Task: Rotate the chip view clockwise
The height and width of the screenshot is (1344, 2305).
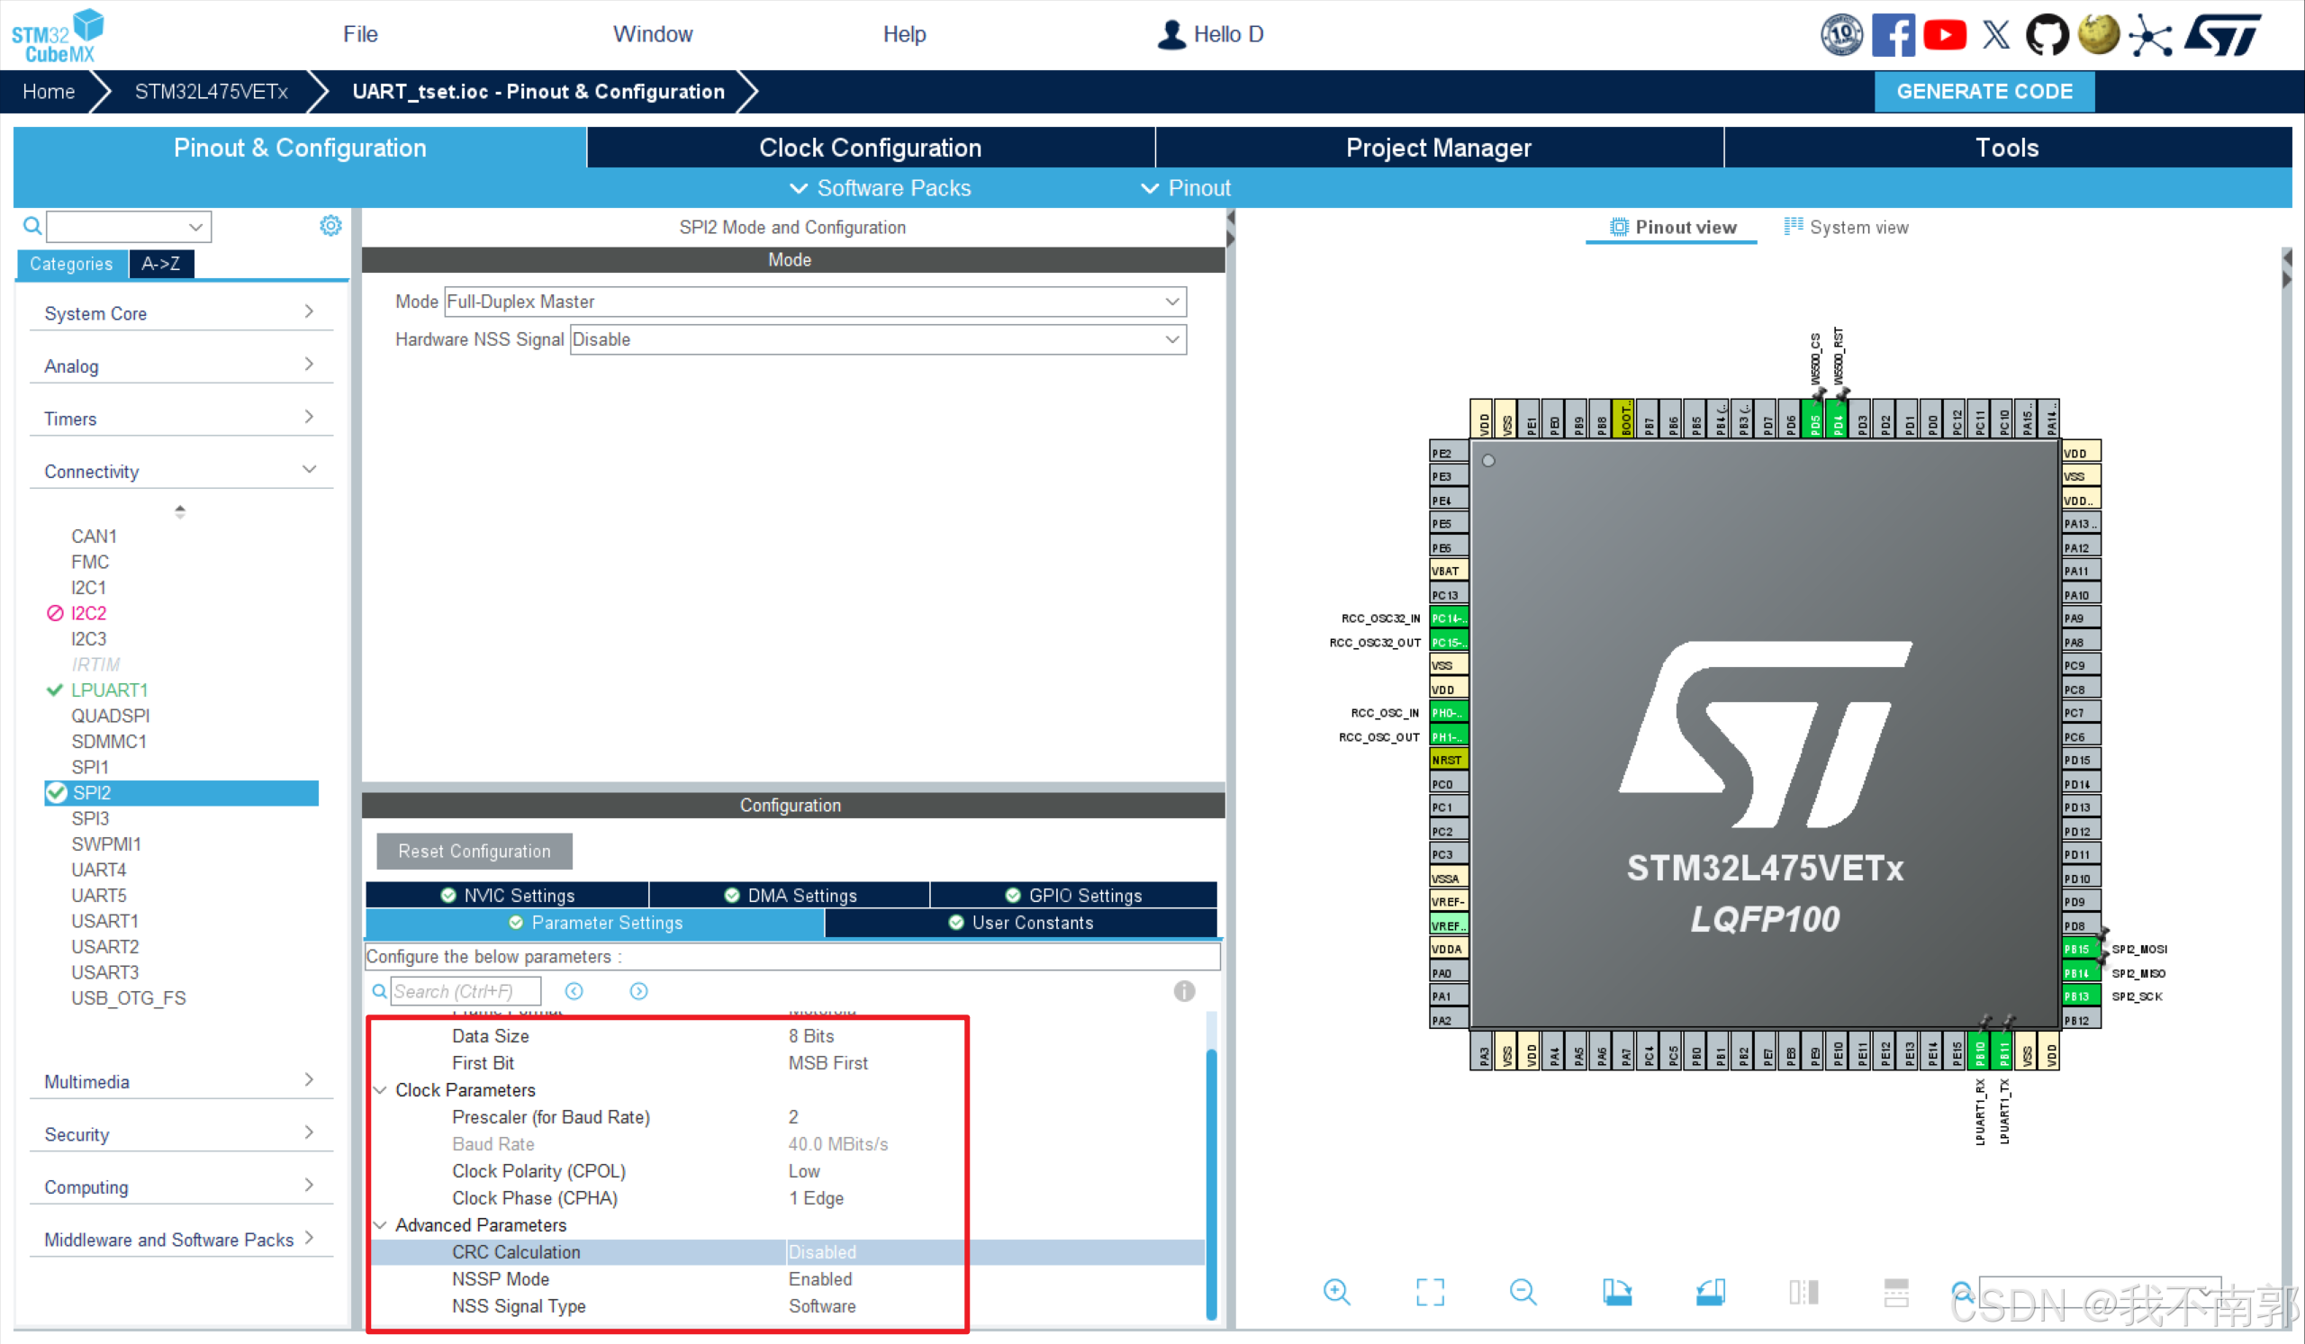Action: (1616, 1291)
